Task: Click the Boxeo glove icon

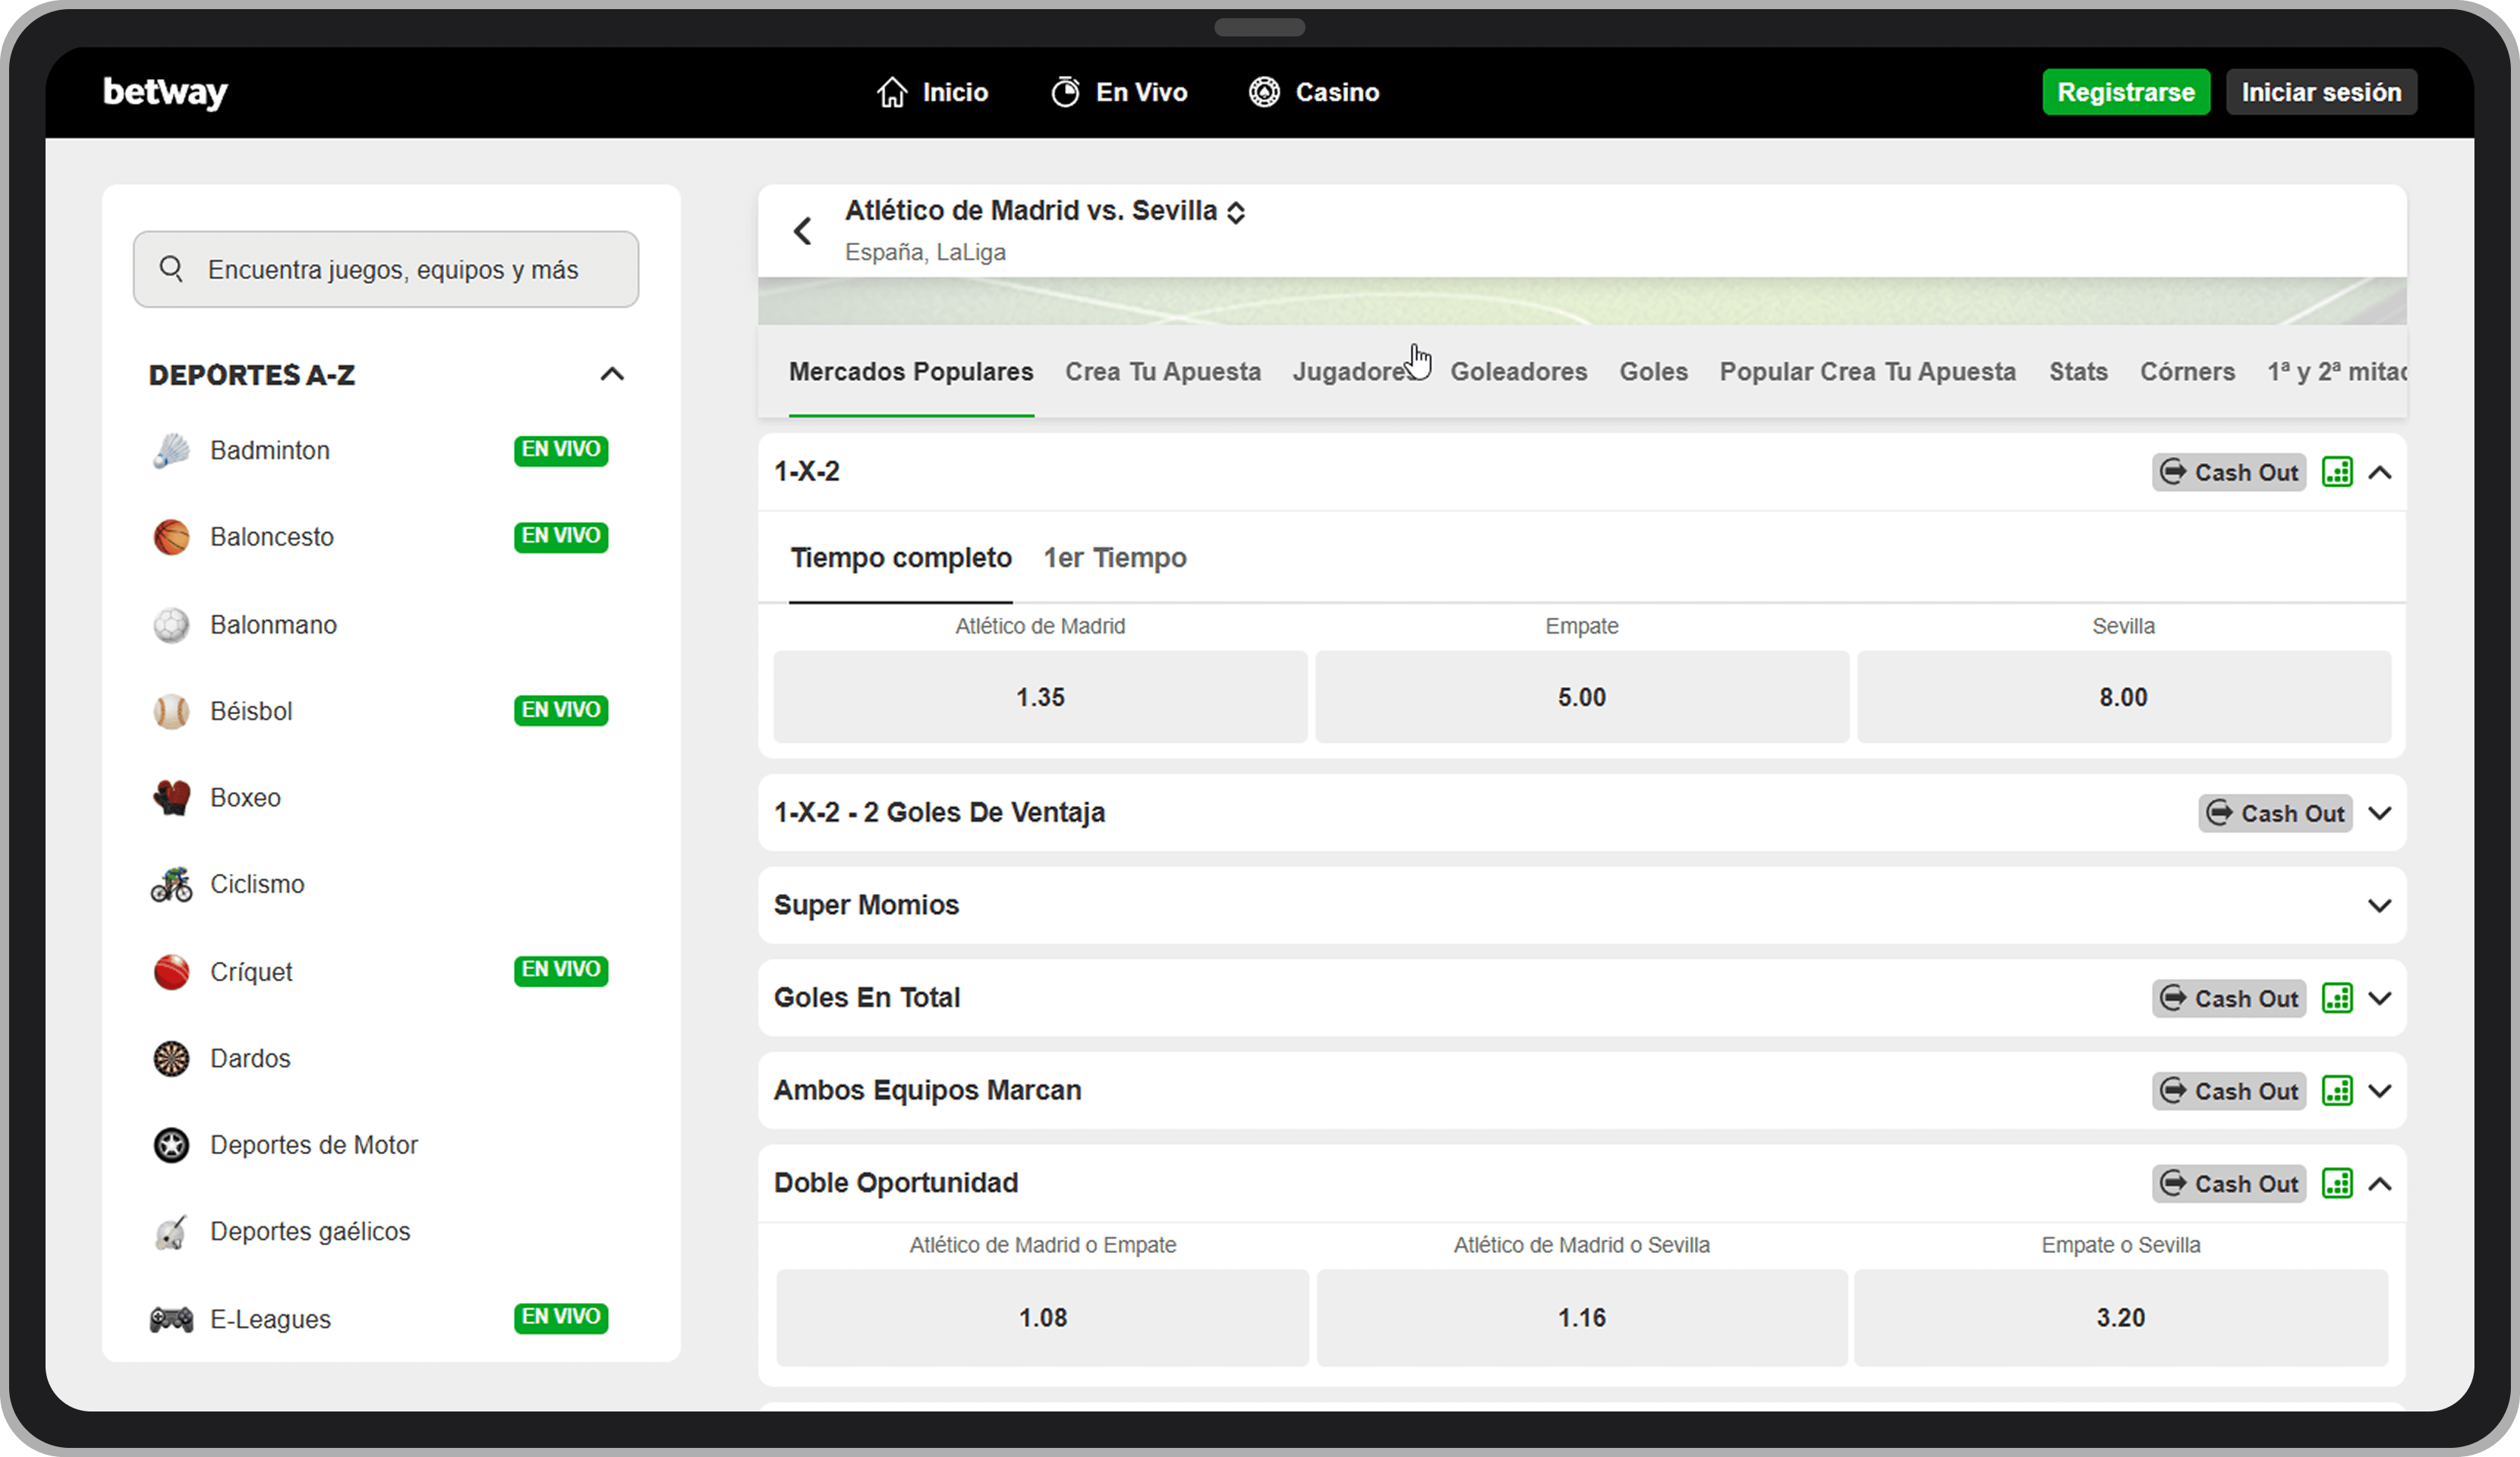Action: tap(171, 797)
